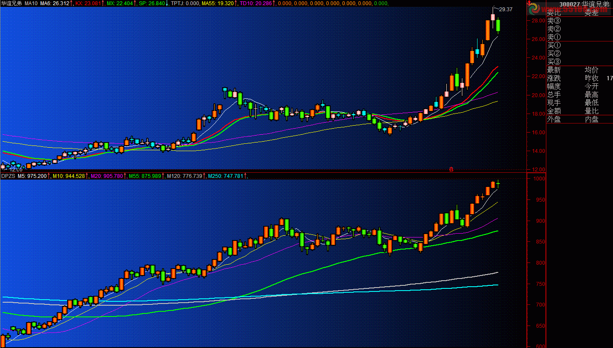Click the SP: 26.840 indicator value
The width and height of the screenshot is (613, 348).
(x=152, y=3)
